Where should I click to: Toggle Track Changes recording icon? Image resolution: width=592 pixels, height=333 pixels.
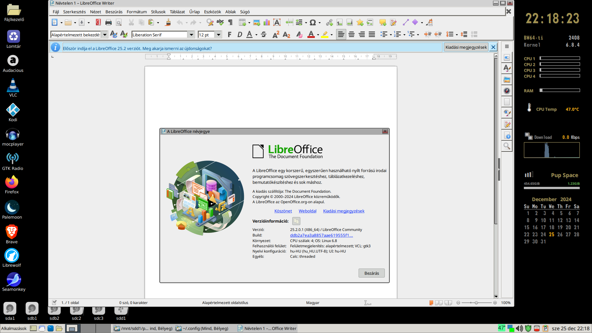[x=393, y=23]
